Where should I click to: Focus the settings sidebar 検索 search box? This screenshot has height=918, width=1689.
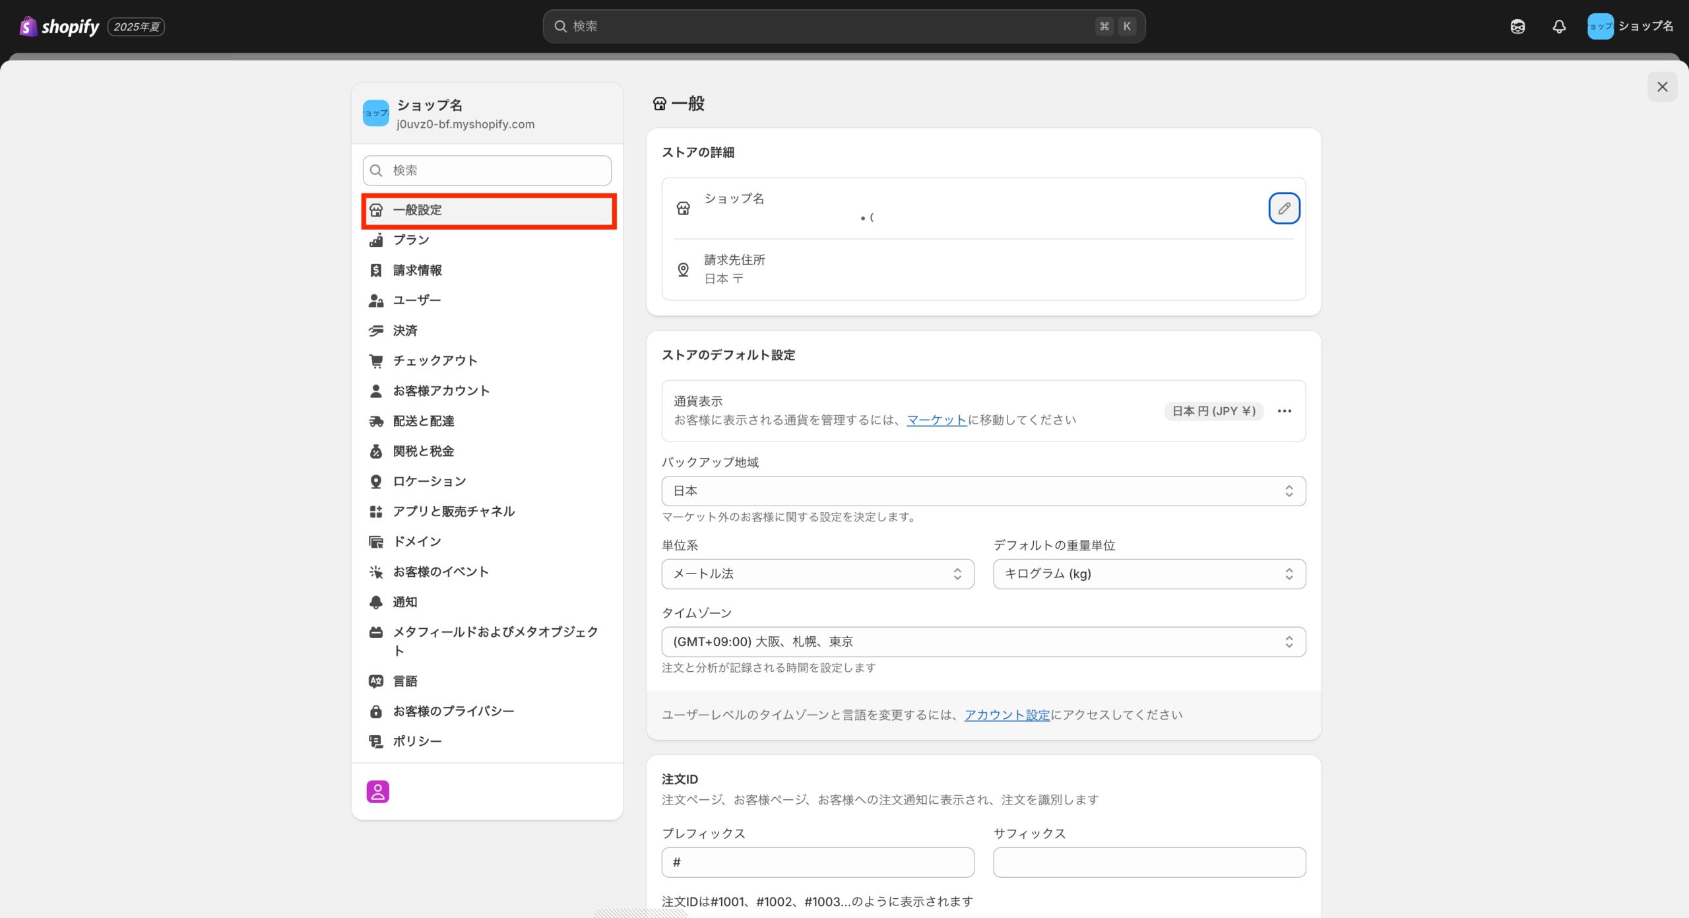point(487,171)
